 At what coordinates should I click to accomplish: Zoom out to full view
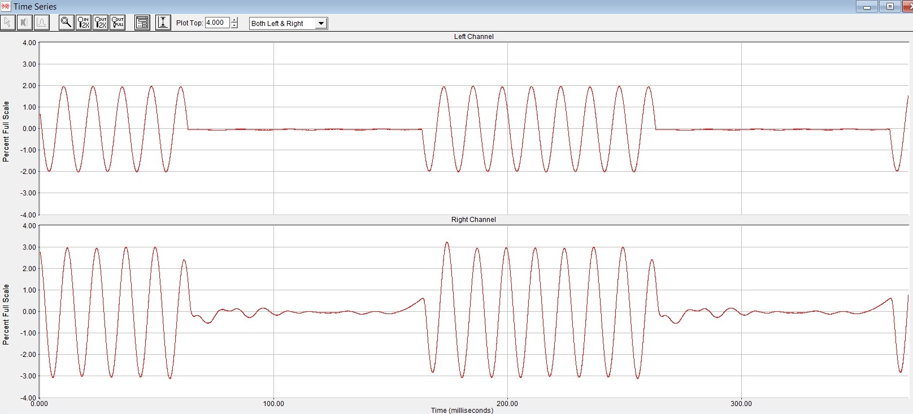coord(117,23)
